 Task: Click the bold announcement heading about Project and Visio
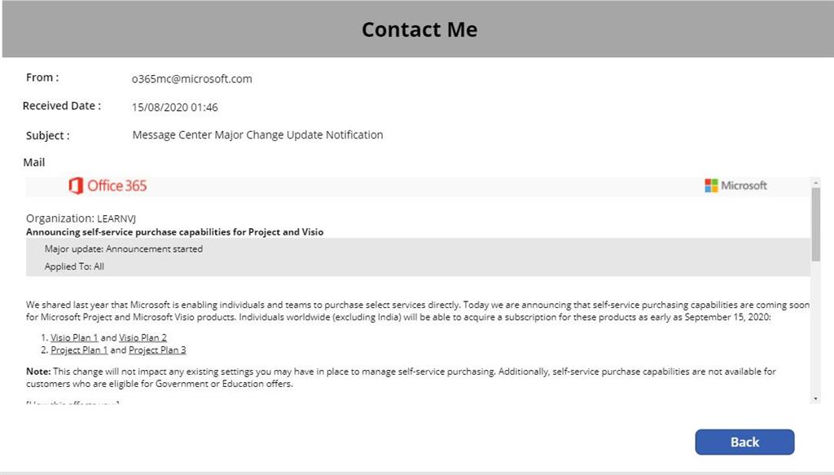174,231
